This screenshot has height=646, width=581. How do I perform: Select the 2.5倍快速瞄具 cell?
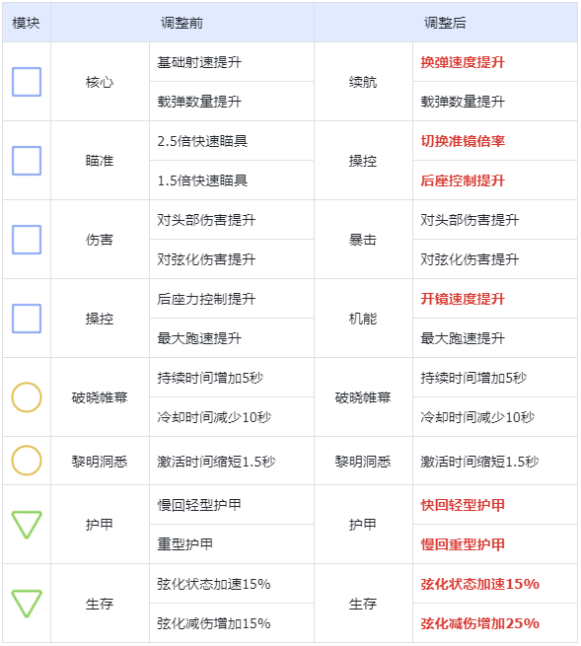click(232, 141)
